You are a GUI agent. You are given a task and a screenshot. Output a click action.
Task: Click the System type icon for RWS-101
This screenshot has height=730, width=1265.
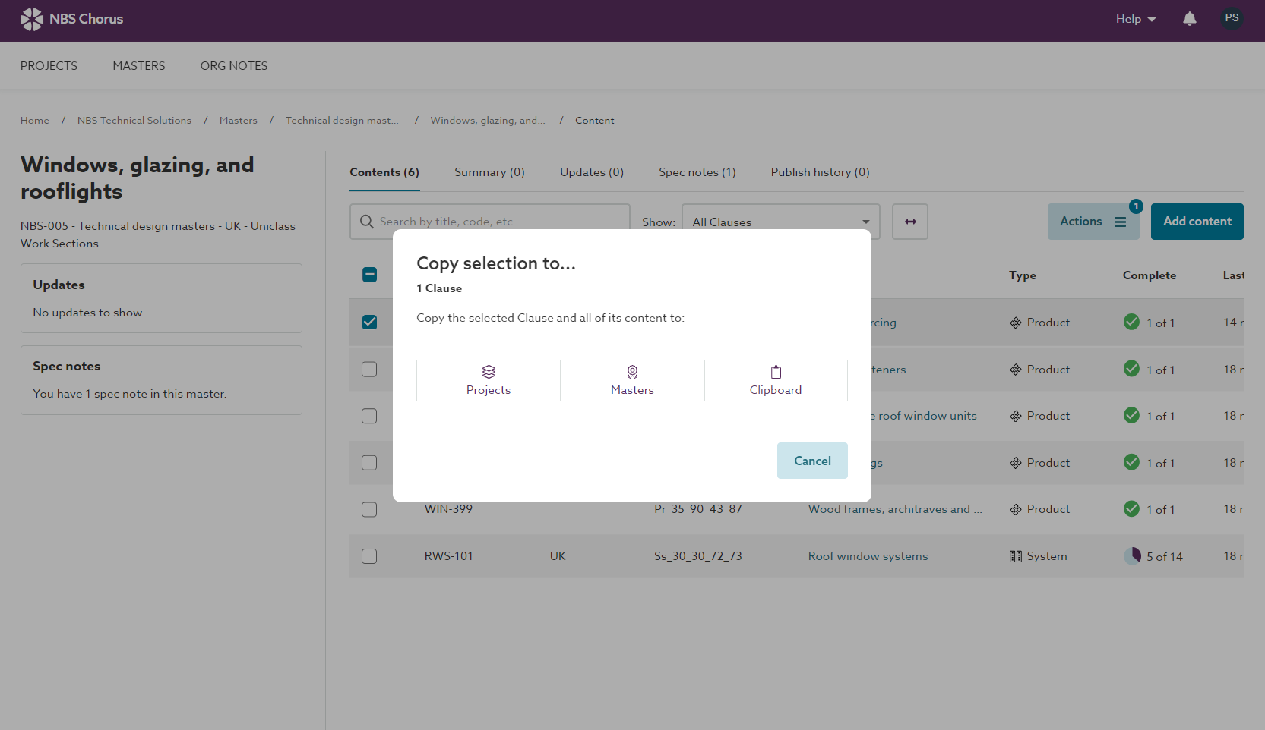click(x=1016, y=556)
